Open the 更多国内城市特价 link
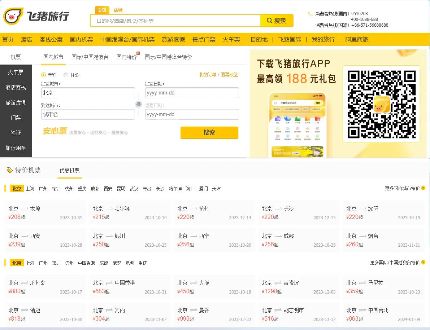The height and width of the screenshot is (330, 430). pyautogui.click(x=402, y=188)
